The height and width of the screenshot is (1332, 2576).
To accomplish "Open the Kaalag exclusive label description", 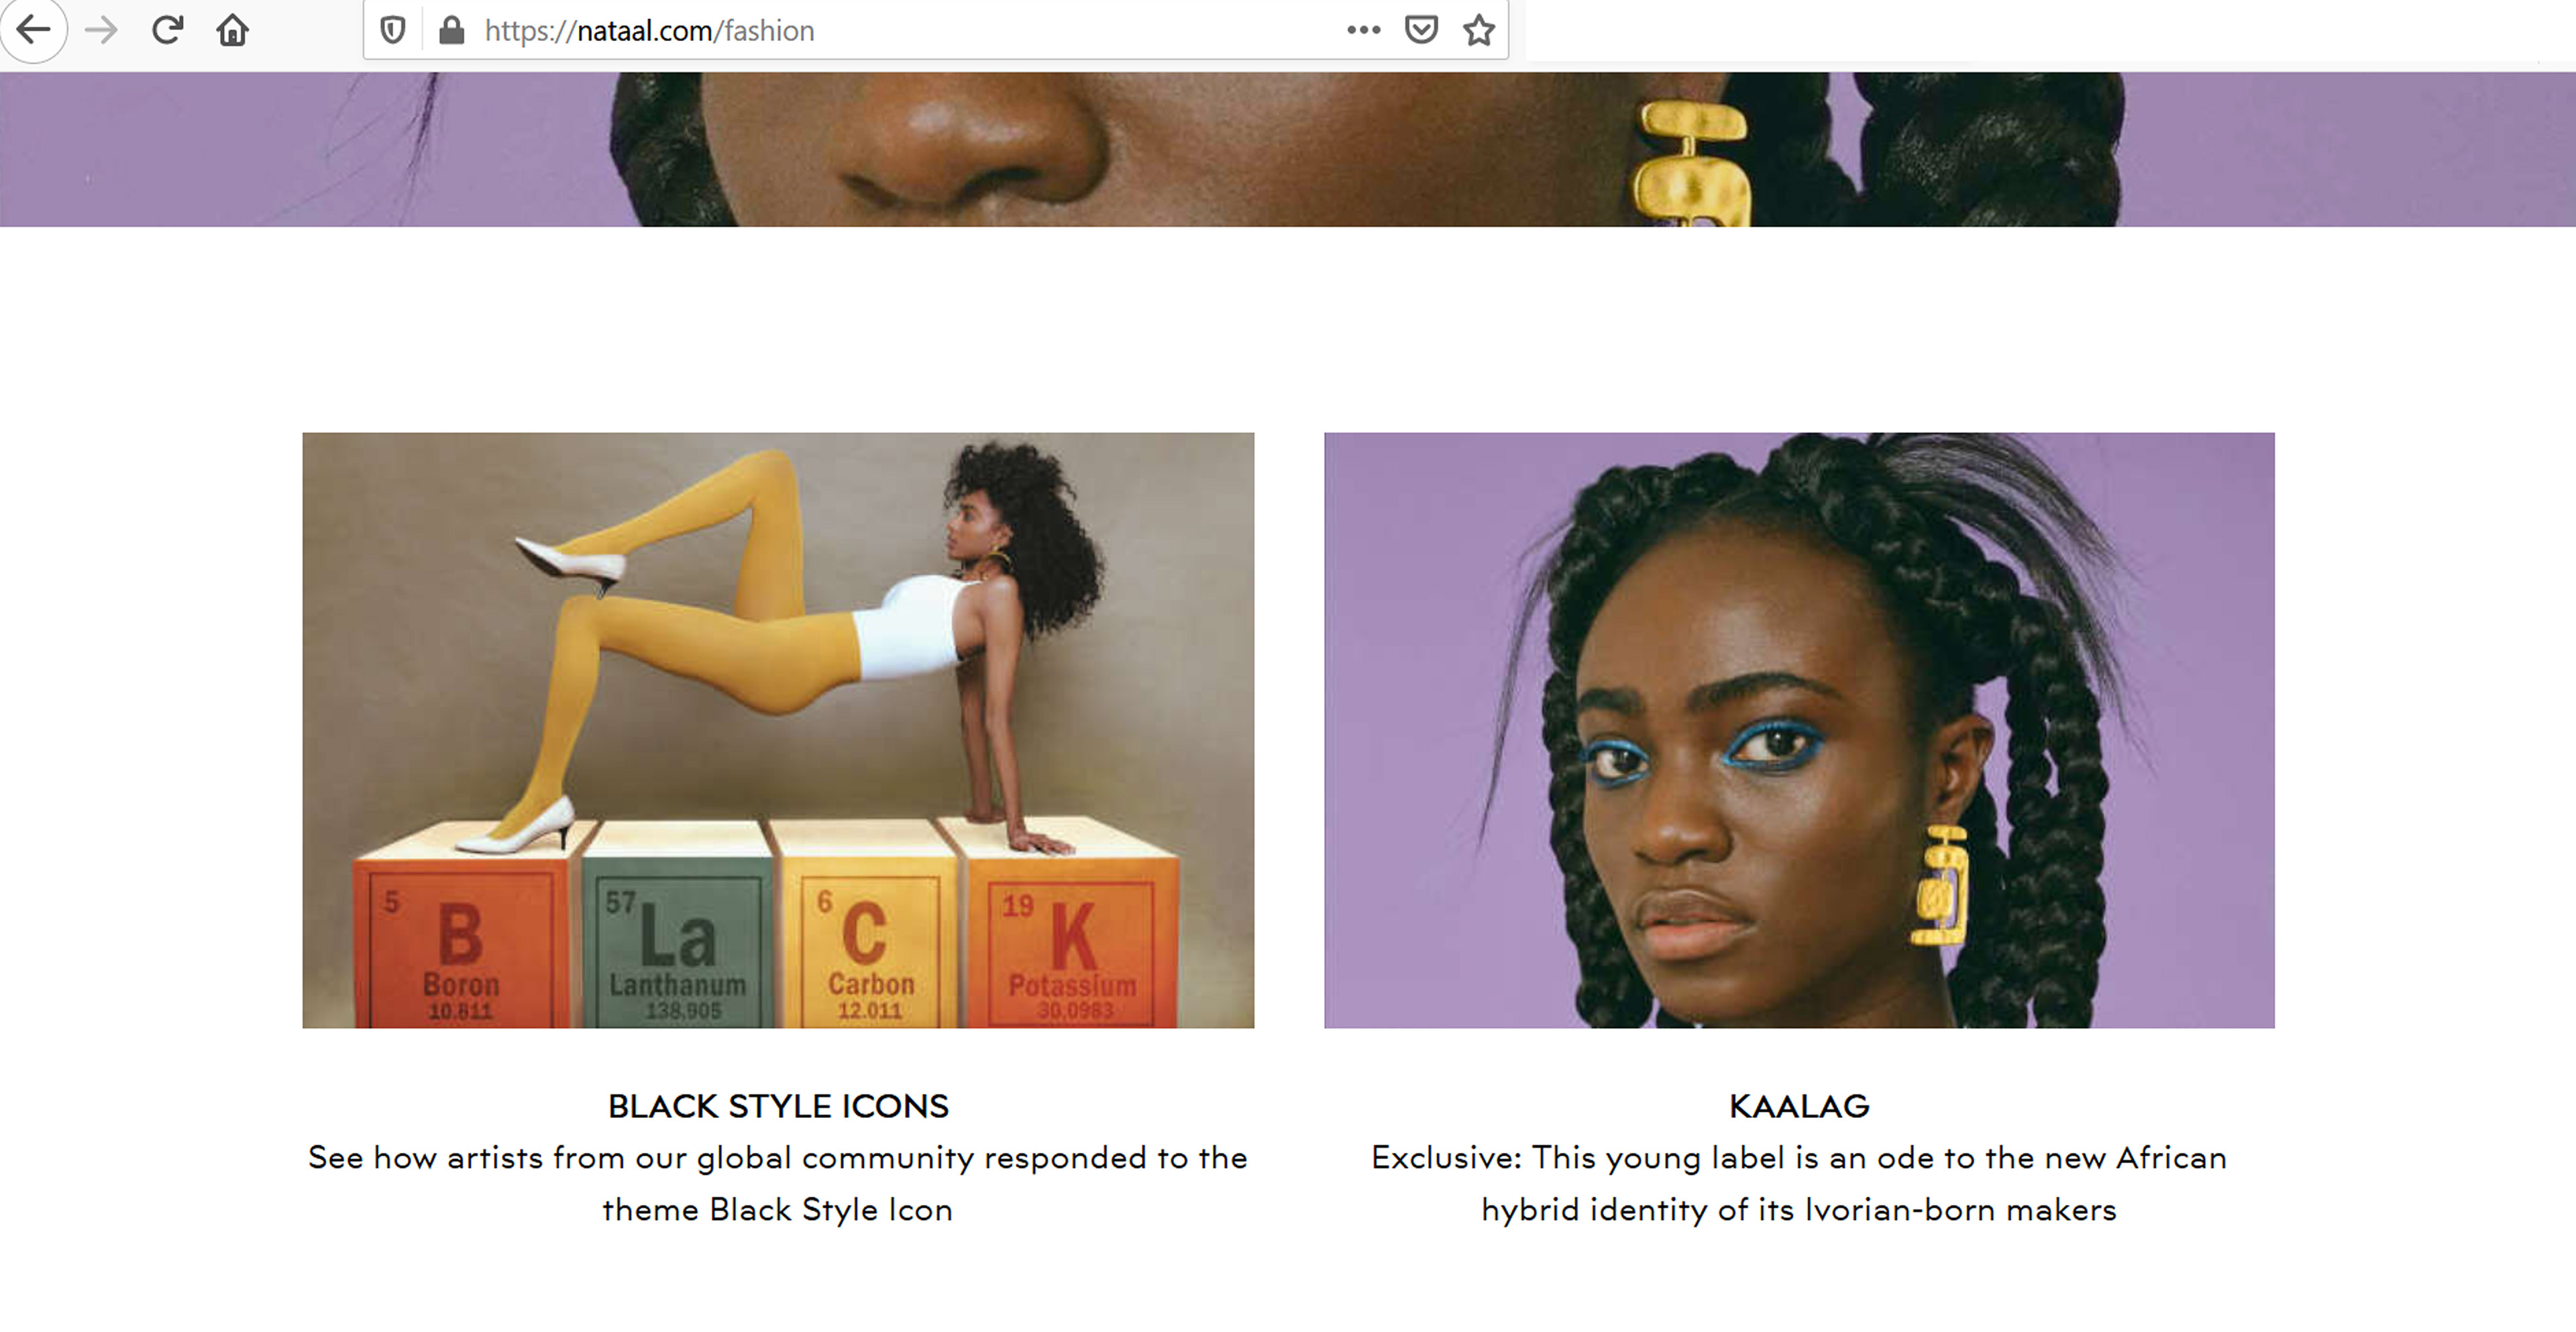I will click(1799, 1183).
